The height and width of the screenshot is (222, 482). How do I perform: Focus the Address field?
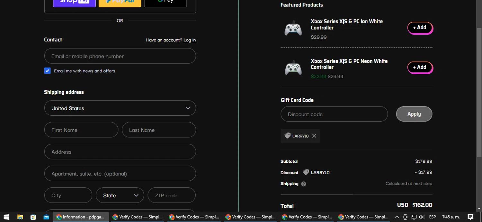pyautogui.click(x=120, y=152)
